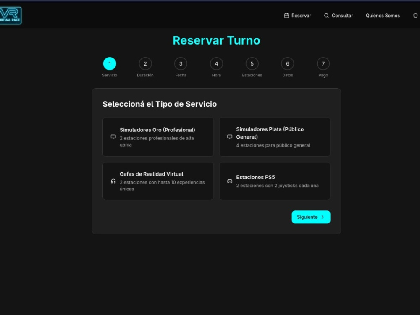The image size is (420, 315).
Task: Click the Datos label under step 6
Action: pos(288,75)
